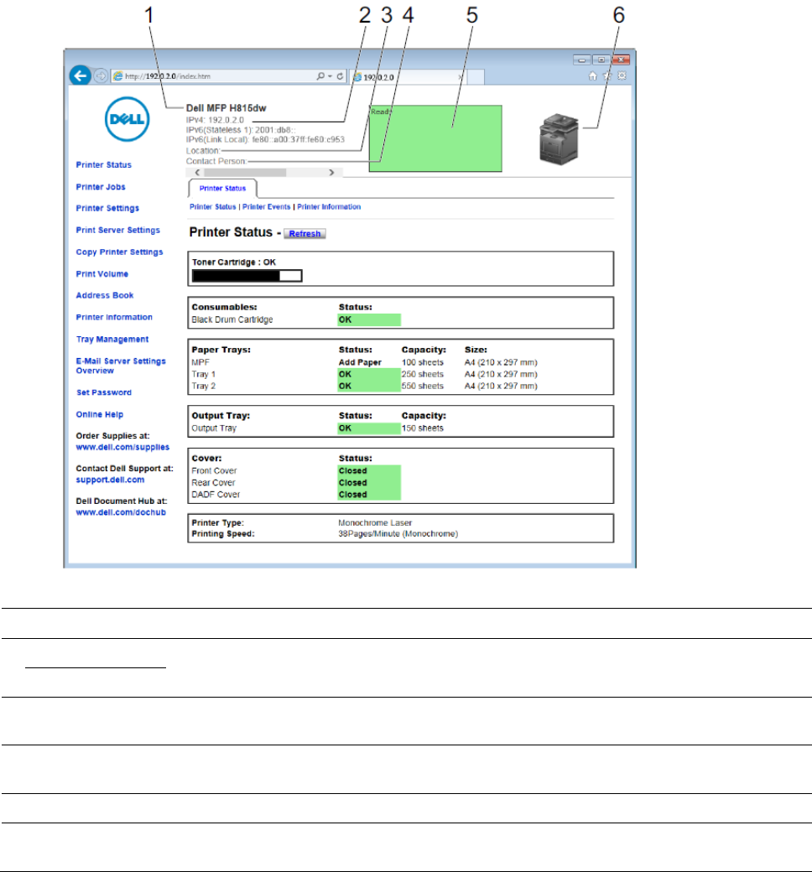The height and width of the screenshot is (872, 812).
Task: Open the address bar dropdown arrow
Action: [x=330, y=76]
